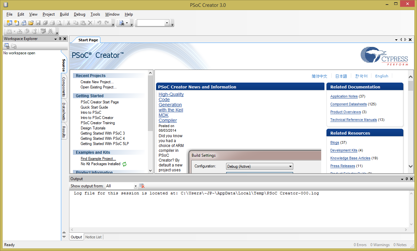Switch to the Notice List tab
The height and width of the screenshot is (251, 417).
(x=93, y=237)
